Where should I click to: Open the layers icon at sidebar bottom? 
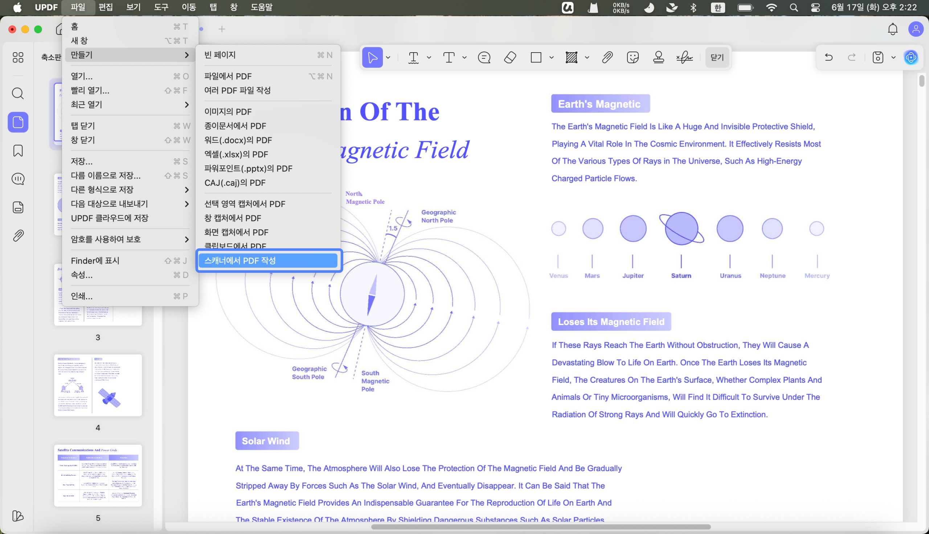coord(18,516)
